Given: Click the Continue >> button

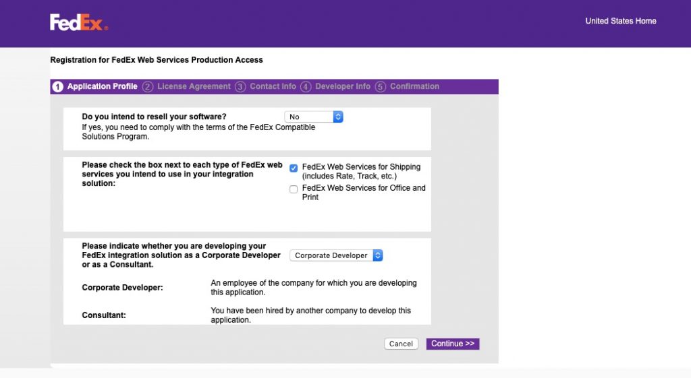Looking at the screenshot, I should point(453,344).
